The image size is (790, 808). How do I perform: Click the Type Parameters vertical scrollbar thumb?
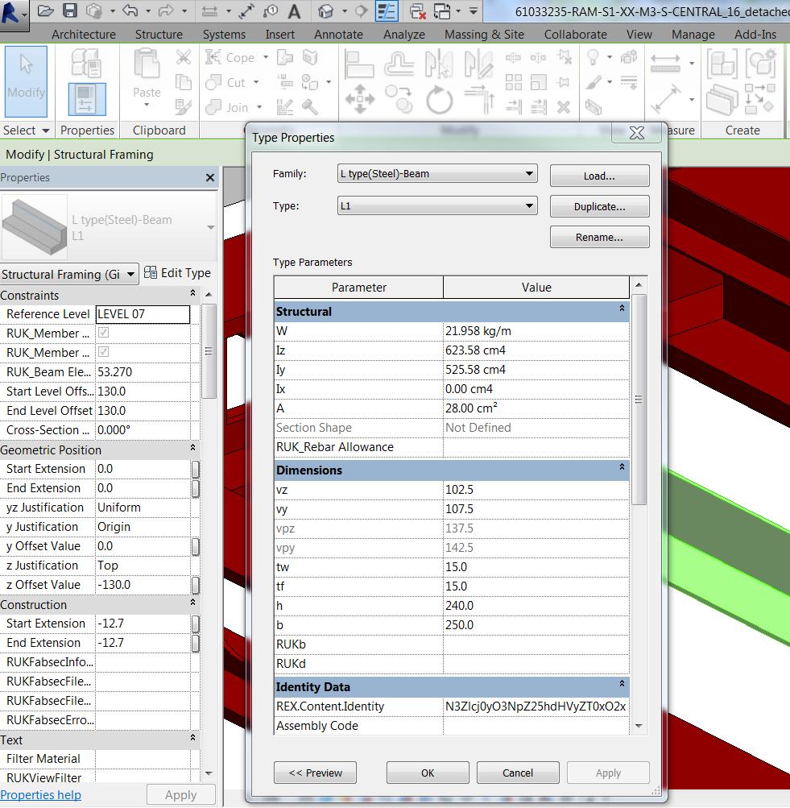point(639,400)
